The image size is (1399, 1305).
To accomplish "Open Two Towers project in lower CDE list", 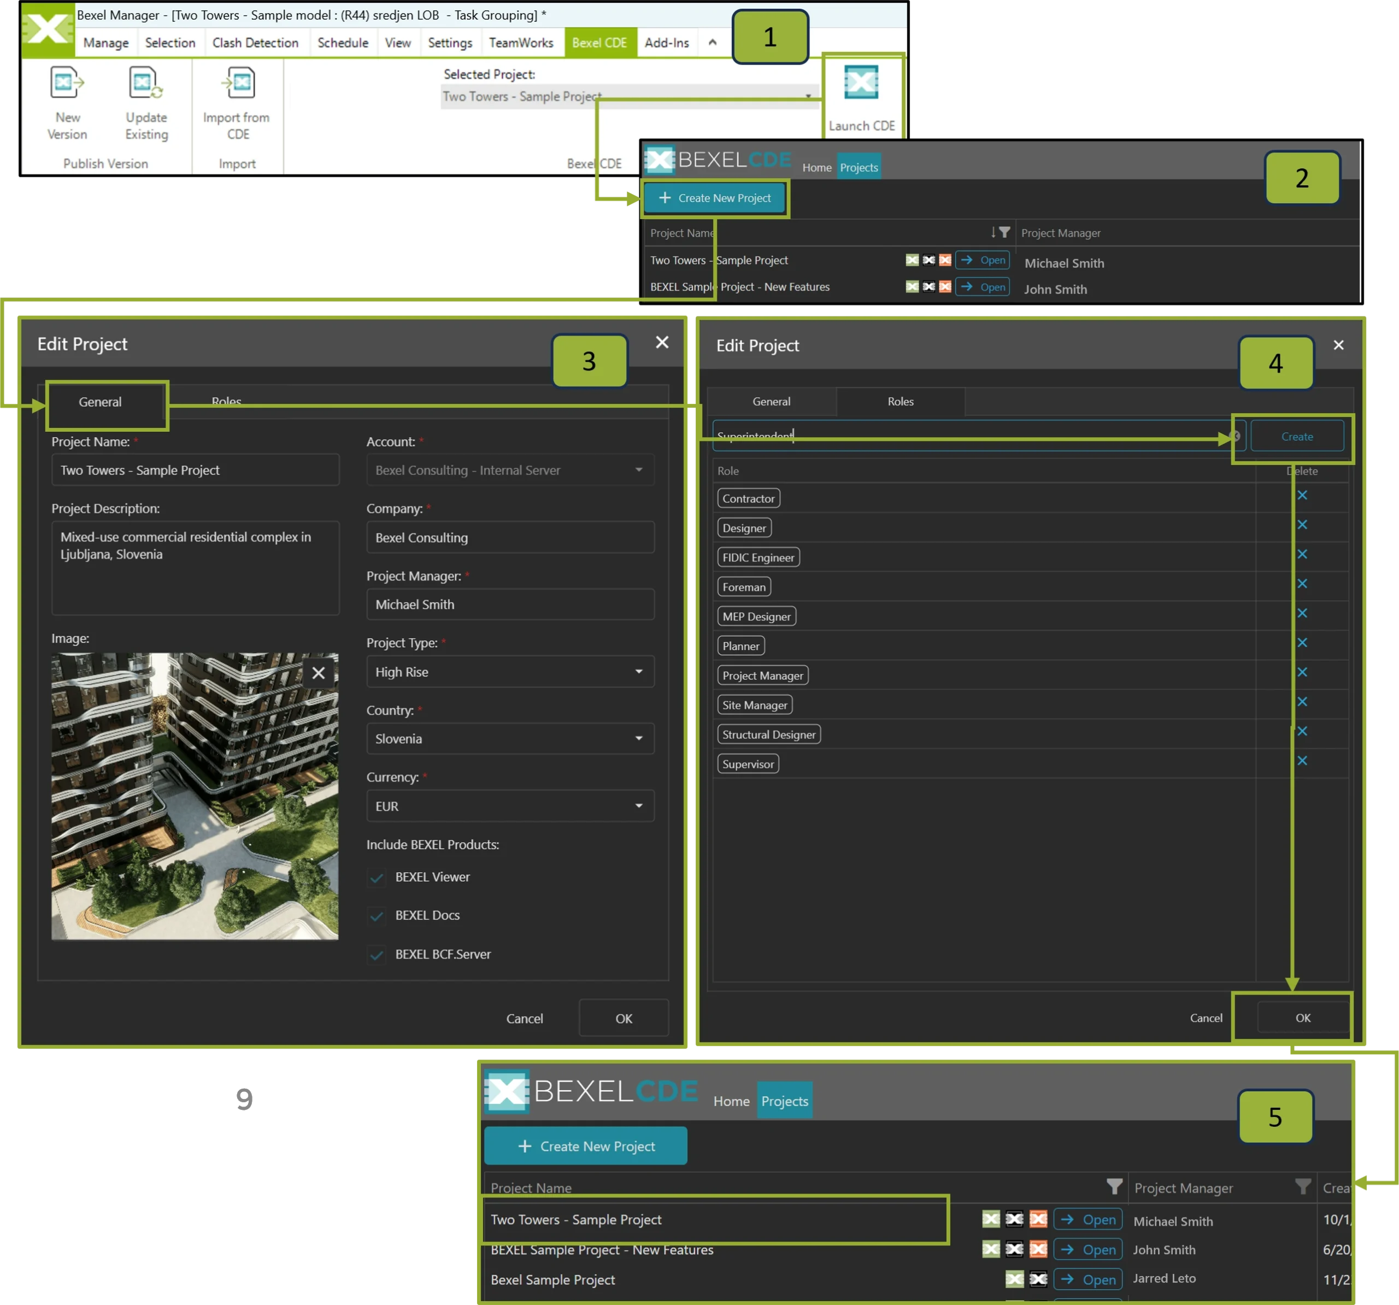I will tap(1088, 1219).
